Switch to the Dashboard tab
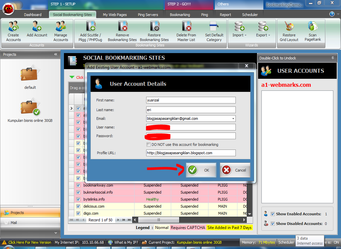 33,15
